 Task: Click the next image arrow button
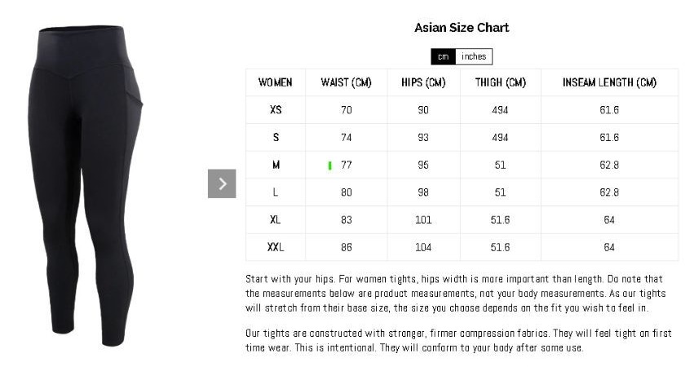point(222,183)
